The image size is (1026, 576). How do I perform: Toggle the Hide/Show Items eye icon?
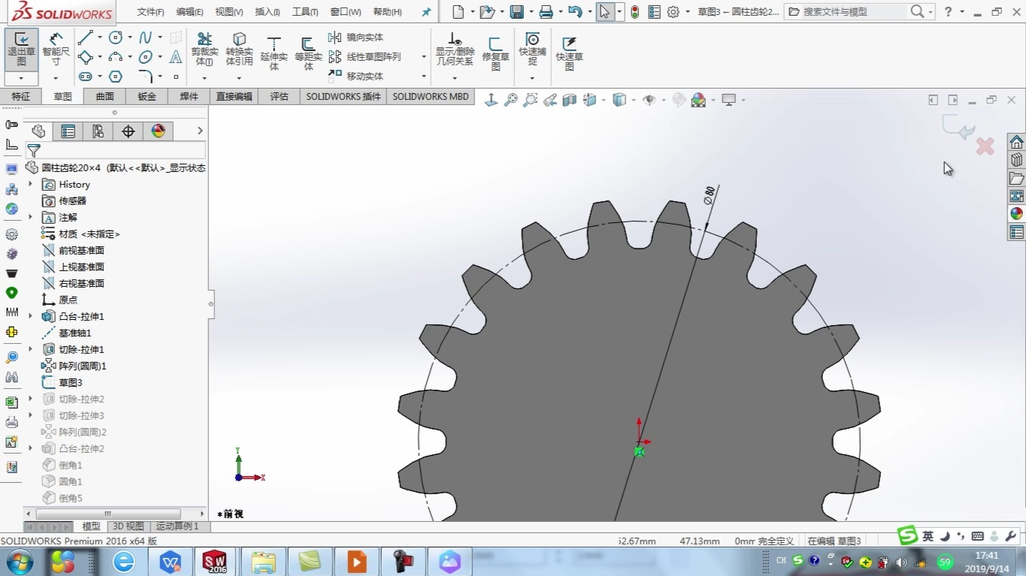pos(649,100)
